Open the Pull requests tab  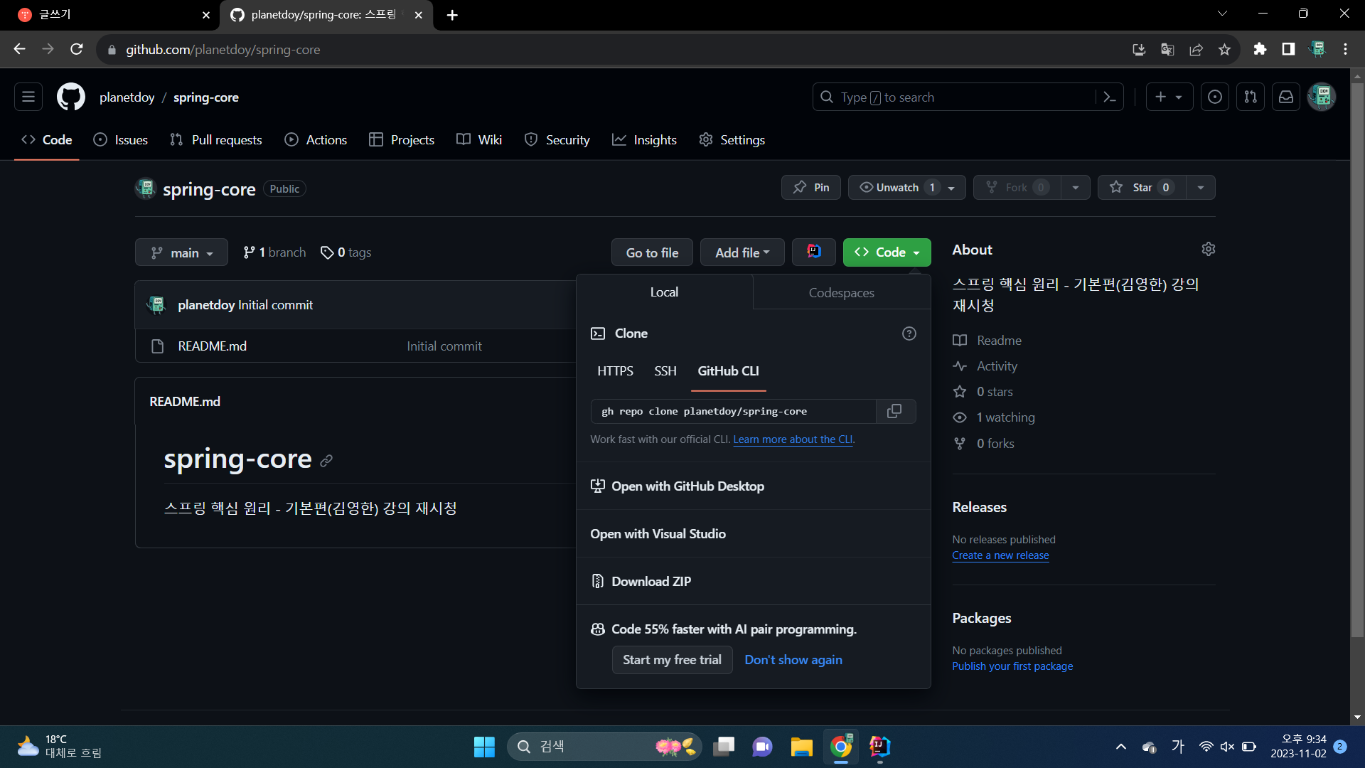point(216,140)
